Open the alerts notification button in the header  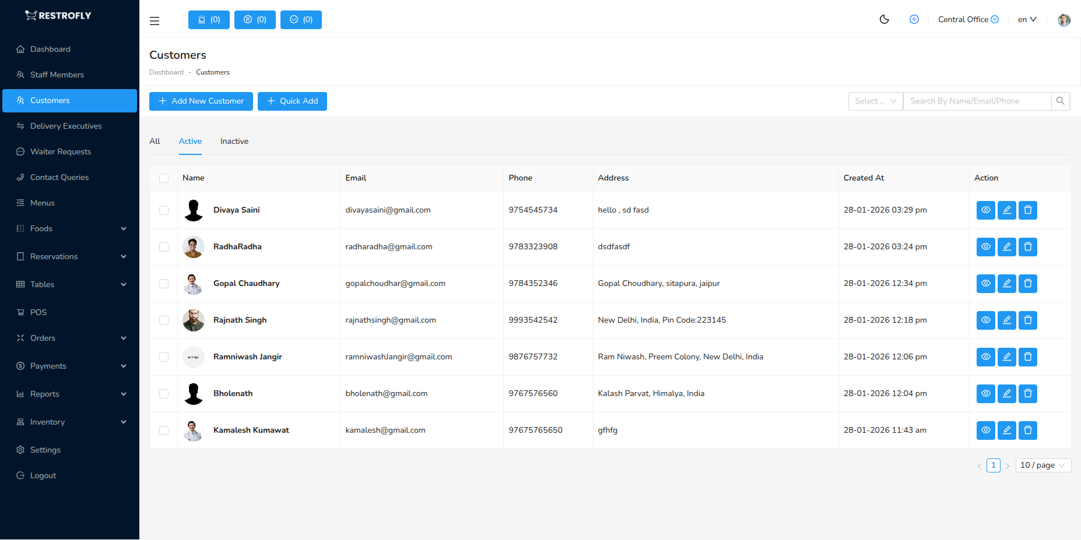[x=209, y=19]
